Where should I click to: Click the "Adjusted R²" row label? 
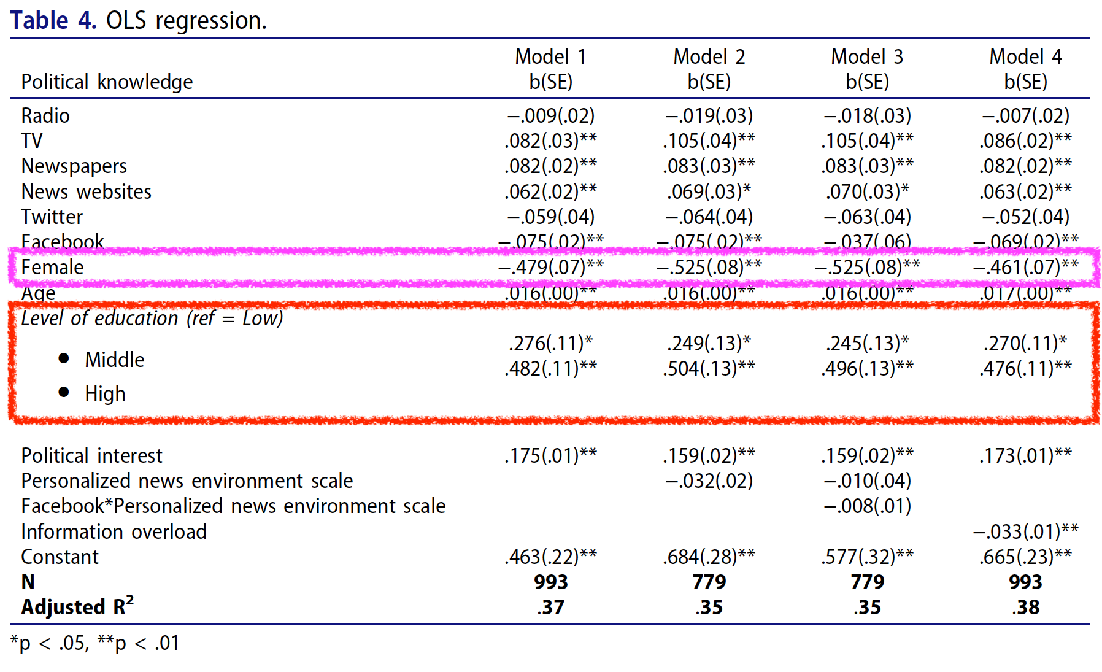(77, 607)
